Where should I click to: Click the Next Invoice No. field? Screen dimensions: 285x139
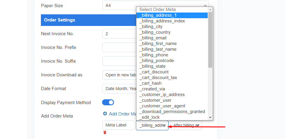click(x=119, y=34)
